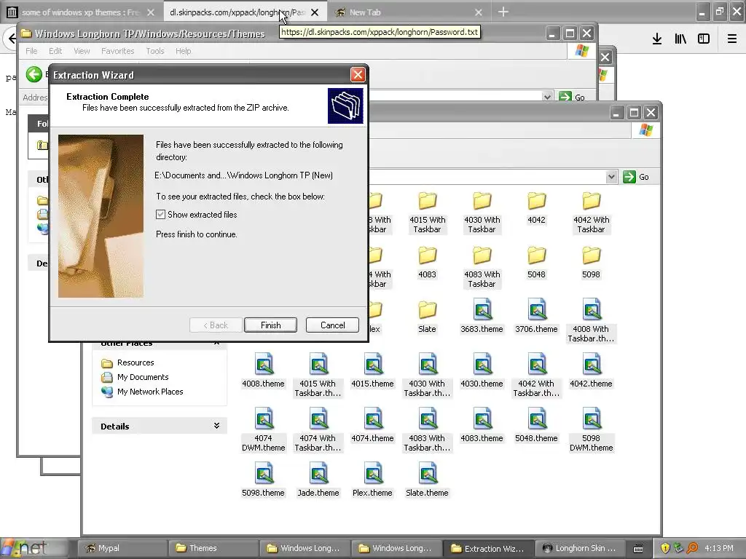Select the 4008 With Taskbar theme file
The height and width of the screenshot is (559, 746).
(591, 321)
